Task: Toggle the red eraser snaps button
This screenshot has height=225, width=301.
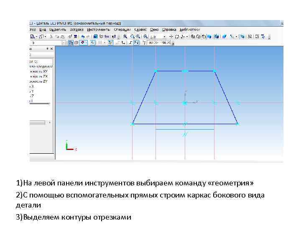Action: click(x=82, y=42)
